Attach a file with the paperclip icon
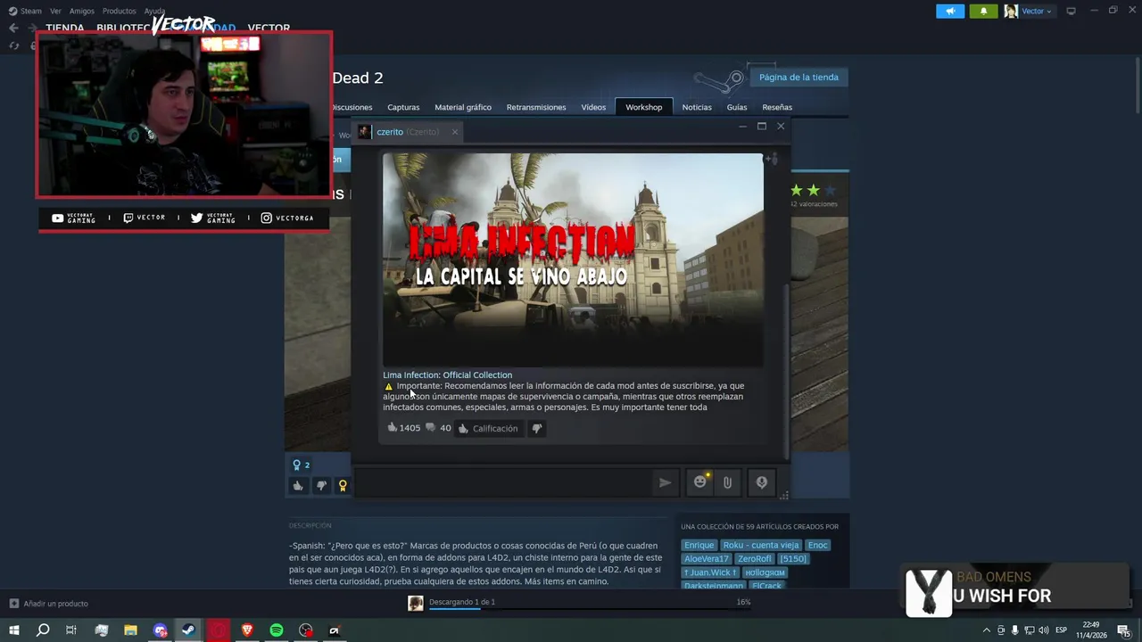Image resolution: width=1142 pixels, height=642 pixels. 727,482
